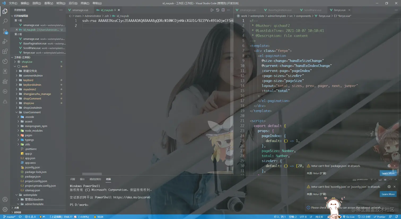Open the more actions menu of the left editor group
The image size is (401, 219).
(229, 10)
